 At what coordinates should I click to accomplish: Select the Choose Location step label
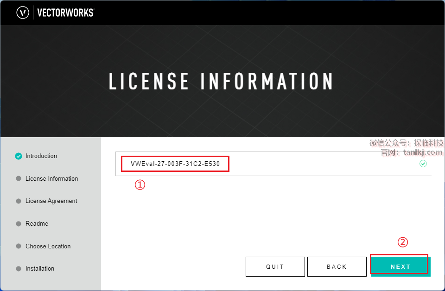48,246
